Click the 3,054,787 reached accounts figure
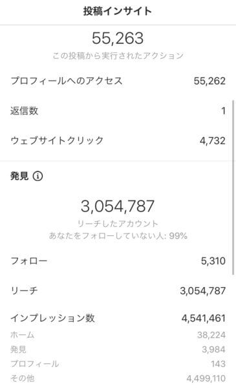Screen dimensions: 236x388 pyautogui.click(x=118, y=206)
